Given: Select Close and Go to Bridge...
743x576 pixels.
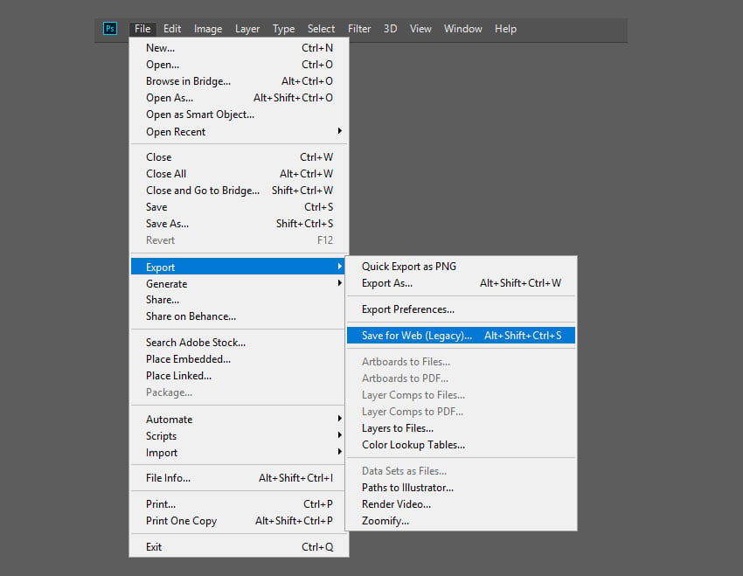Looking at the screenshot, I should (x=240, y=190).
